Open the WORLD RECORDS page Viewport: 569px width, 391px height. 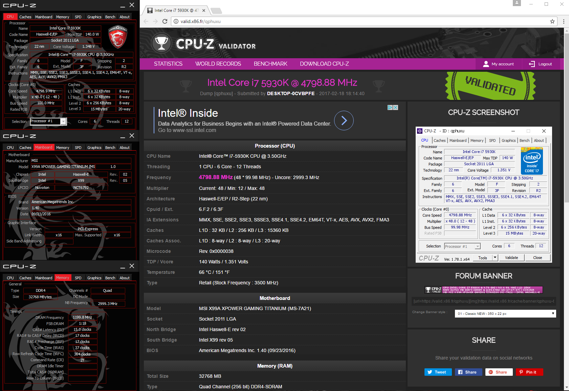click(218, 64)
